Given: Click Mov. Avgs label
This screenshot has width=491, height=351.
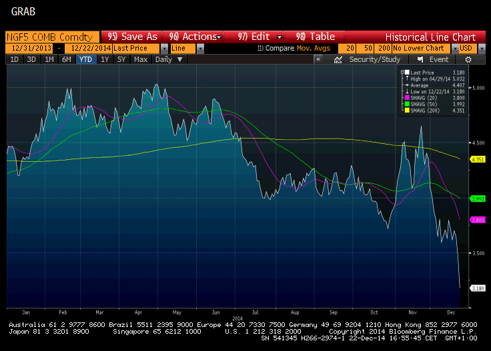Looking at the screenshot, I should (314, 49).
